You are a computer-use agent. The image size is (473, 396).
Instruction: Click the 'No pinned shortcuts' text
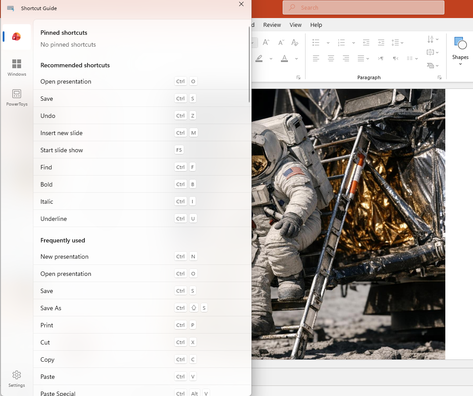[68, 45]
